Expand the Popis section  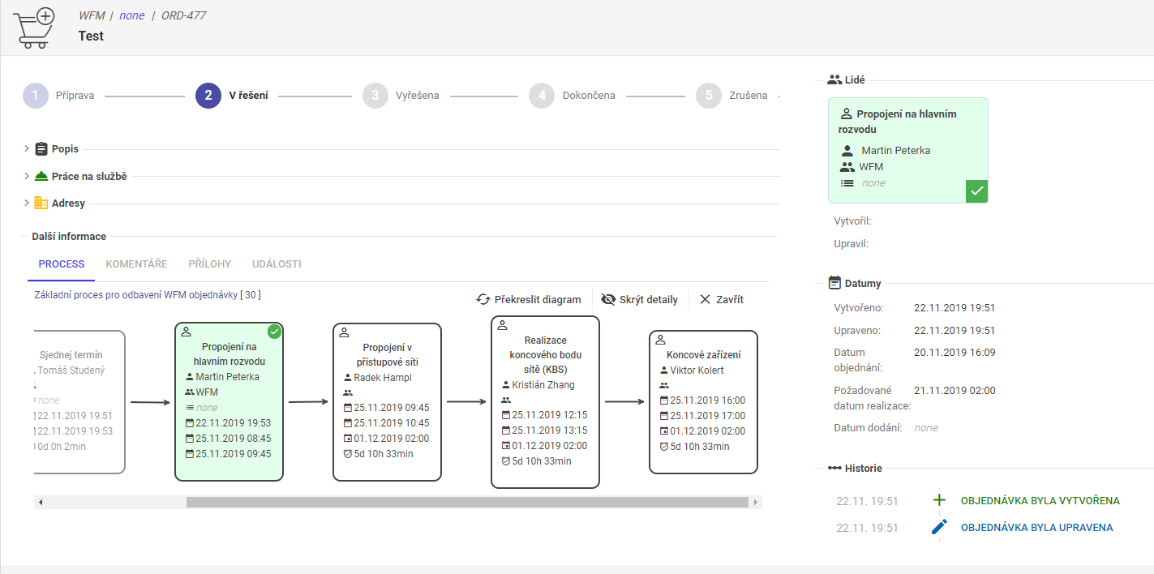(27, 149)
